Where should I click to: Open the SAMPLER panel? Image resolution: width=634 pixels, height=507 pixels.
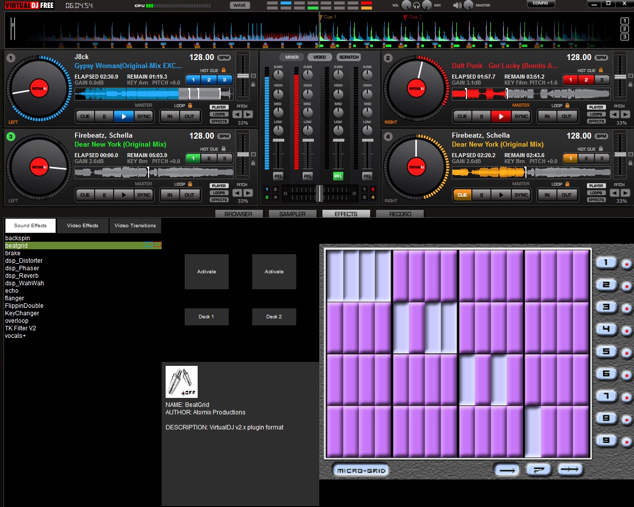(292, 214)
